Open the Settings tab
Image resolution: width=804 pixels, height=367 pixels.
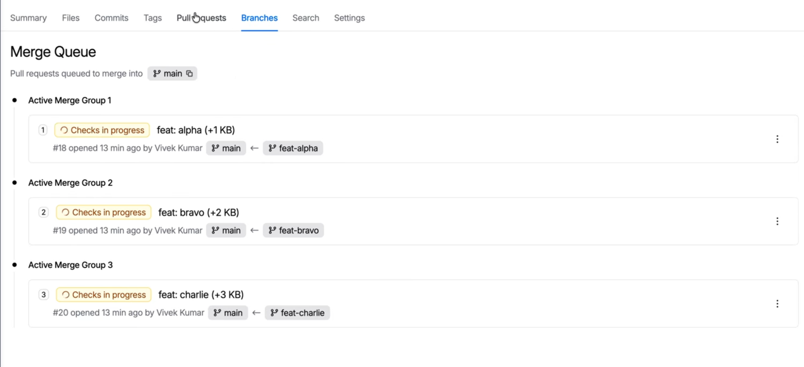tap(349, 18)
